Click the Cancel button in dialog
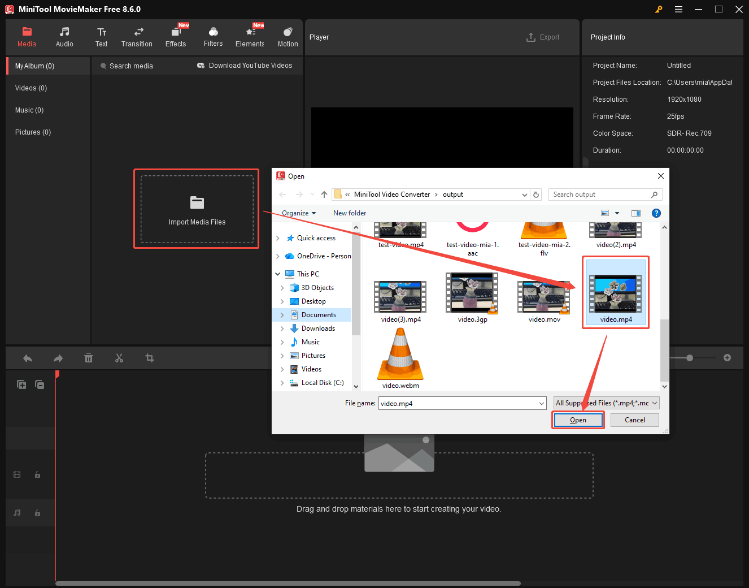This screenshot has width=749, height=588. (x=635, y=420)
